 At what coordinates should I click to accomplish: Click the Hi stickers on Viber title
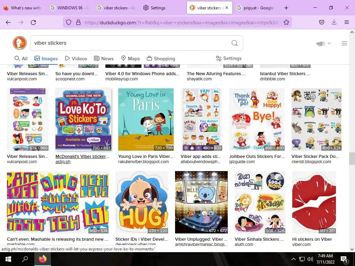tap(312, 239)
